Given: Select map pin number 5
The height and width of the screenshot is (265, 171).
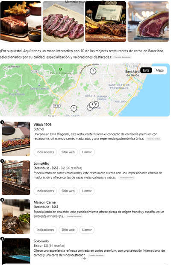Looking at the screenshot, I should [x=93, y=71].
